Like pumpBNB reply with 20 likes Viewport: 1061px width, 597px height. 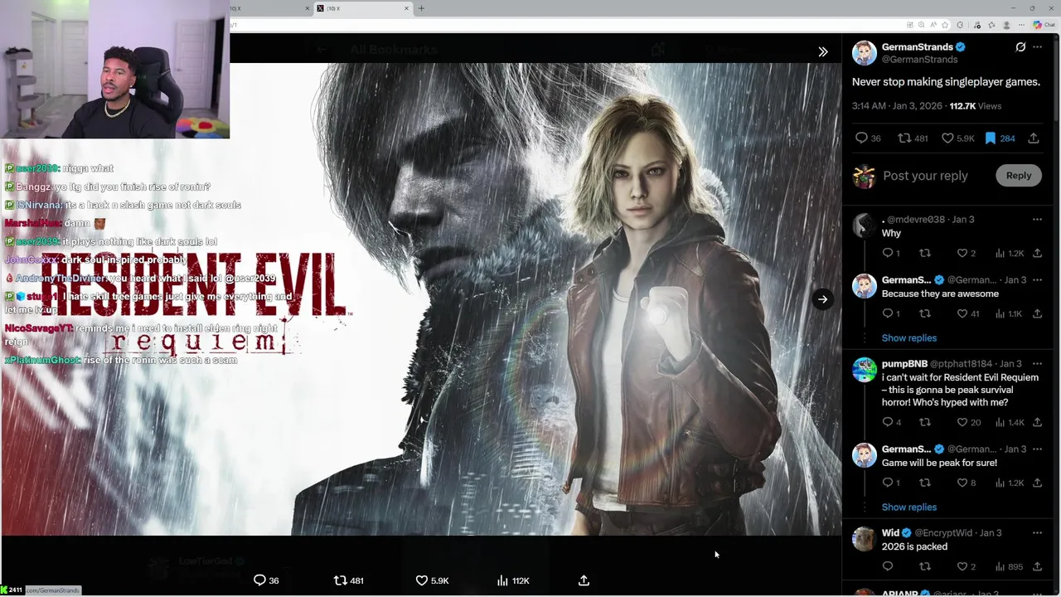coord(969,422)
